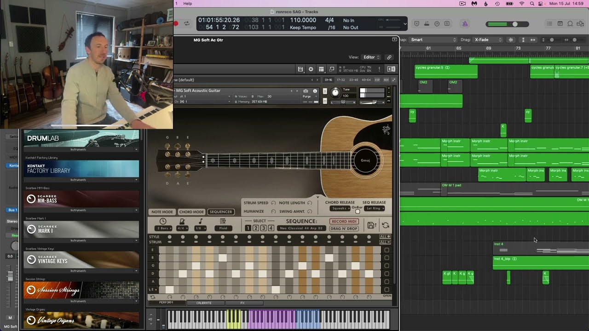The image size is (589, 331).
Task: Open Logic media browser icon
Action: click(x=581, y=24)
